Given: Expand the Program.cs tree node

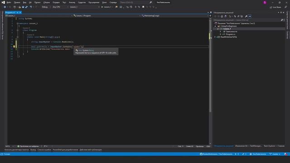Looking at the screenshot, I should click(x=220, y=34).
